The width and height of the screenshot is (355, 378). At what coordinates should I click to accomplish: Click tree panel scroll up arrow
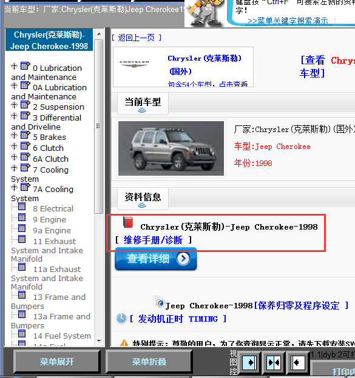pyautogui.click(x=99, y=34)
